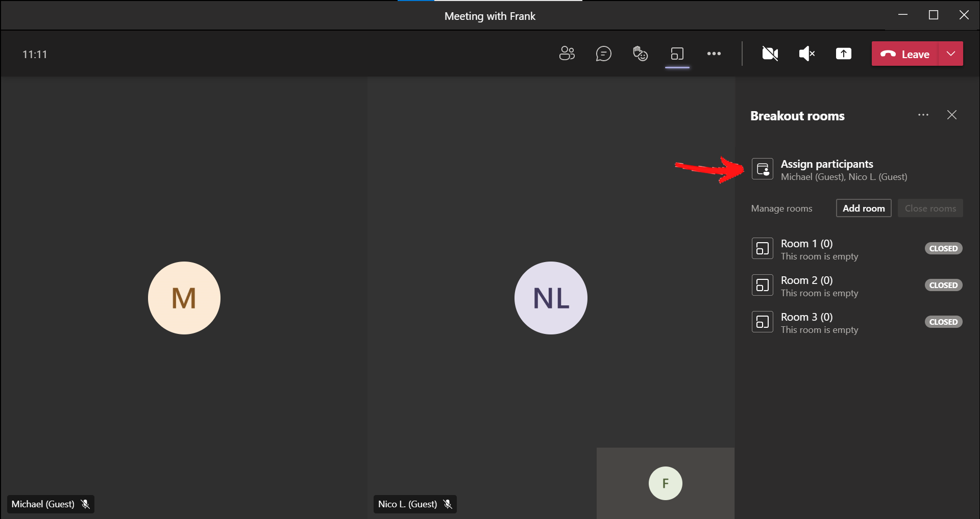Click the Assign participants icon
This screenshot has width=980, height=519.
click(x=763, y=169)
